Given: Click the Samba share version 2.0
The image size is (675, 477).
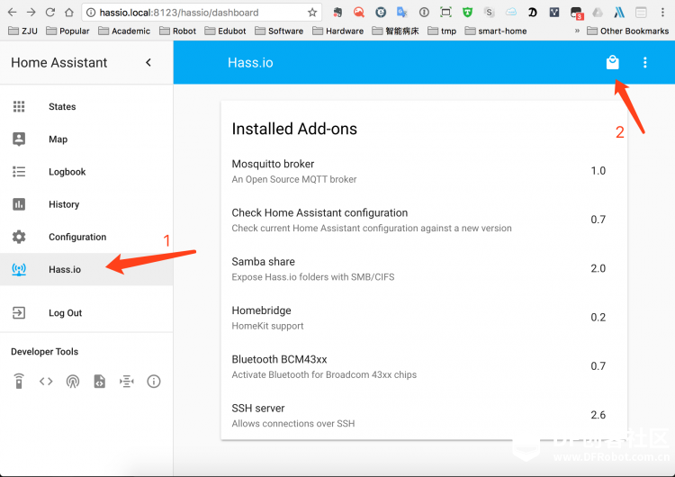Looking at the screenshot, I should click(x=598, y=268).
